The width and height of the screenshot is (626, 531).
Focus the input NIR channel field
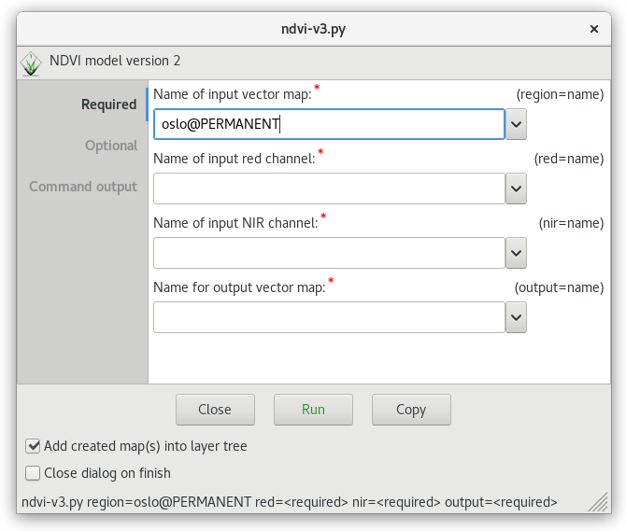coord(330,253)
